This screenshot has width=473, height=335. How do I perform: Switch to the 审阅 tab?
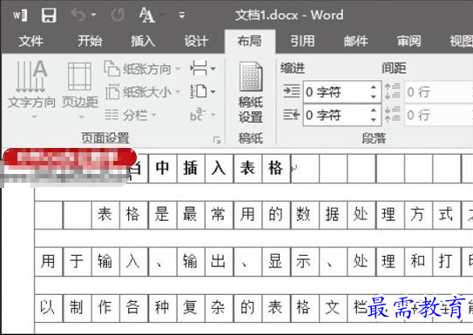409,41
